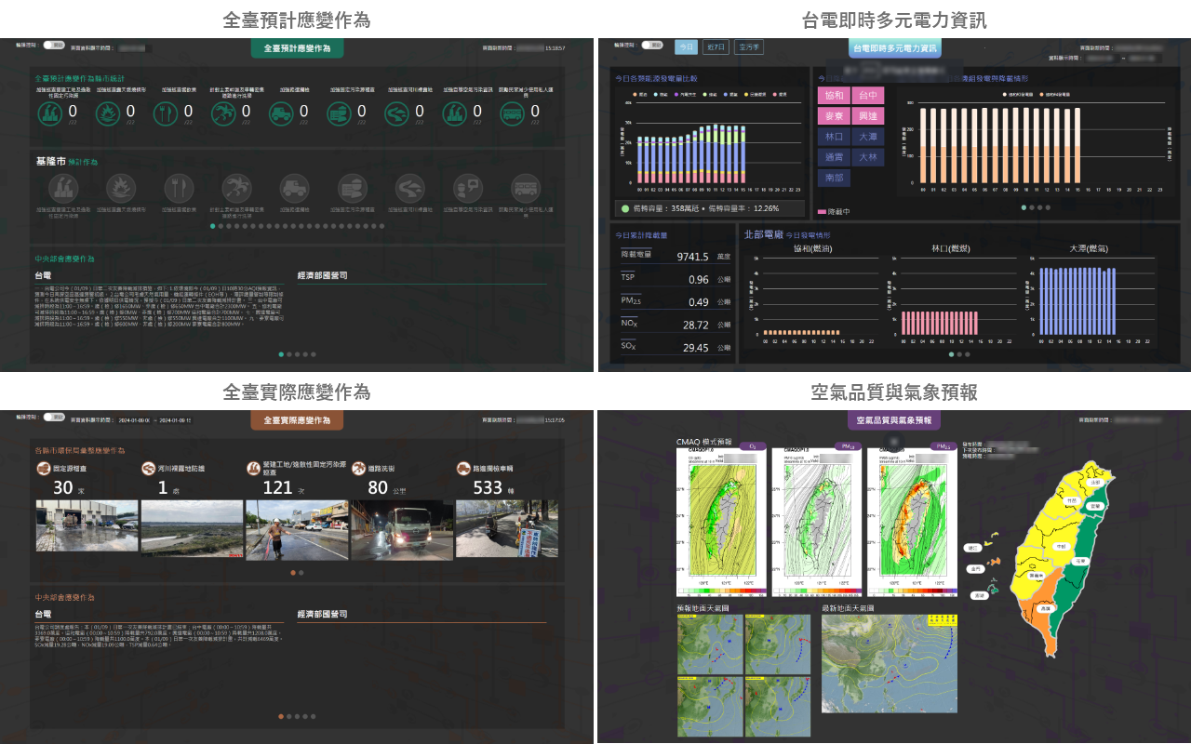1191x744 pixels.
Task: Switch to the 空污季 tab
Action: tap(748, 46)
